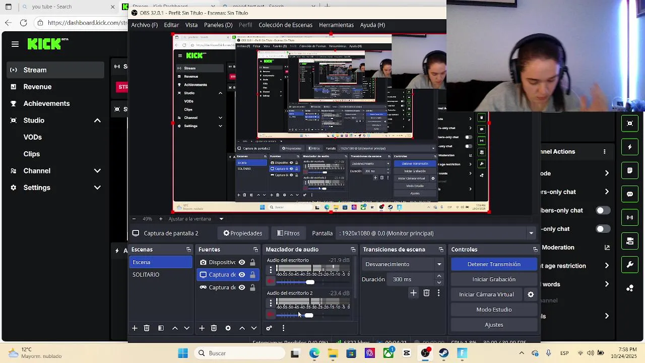Unmute Audio del escritorio

tap(271, 282)
